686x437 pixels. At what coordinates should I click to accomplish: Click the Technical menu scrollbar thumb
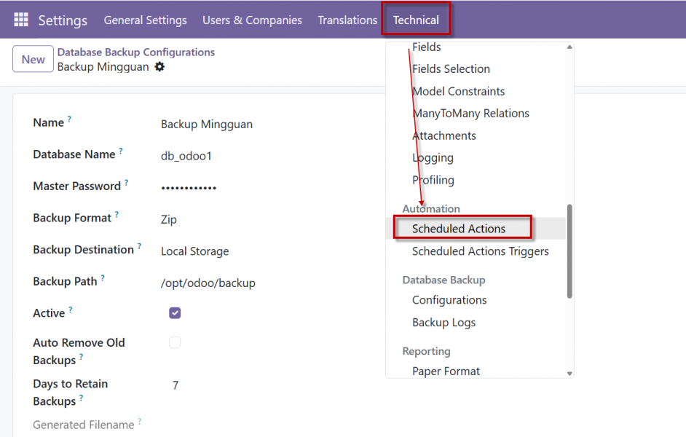click(x=569, y=250)
